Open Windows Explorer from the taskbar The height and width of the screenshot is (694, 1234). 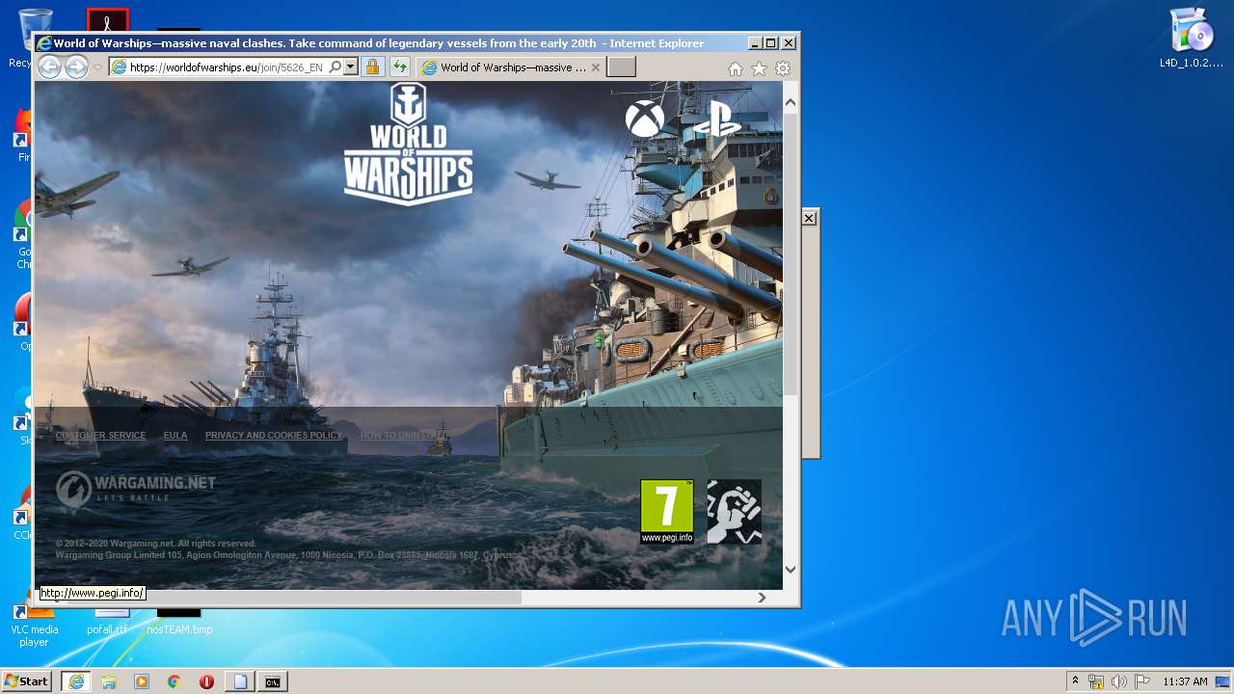109,681
